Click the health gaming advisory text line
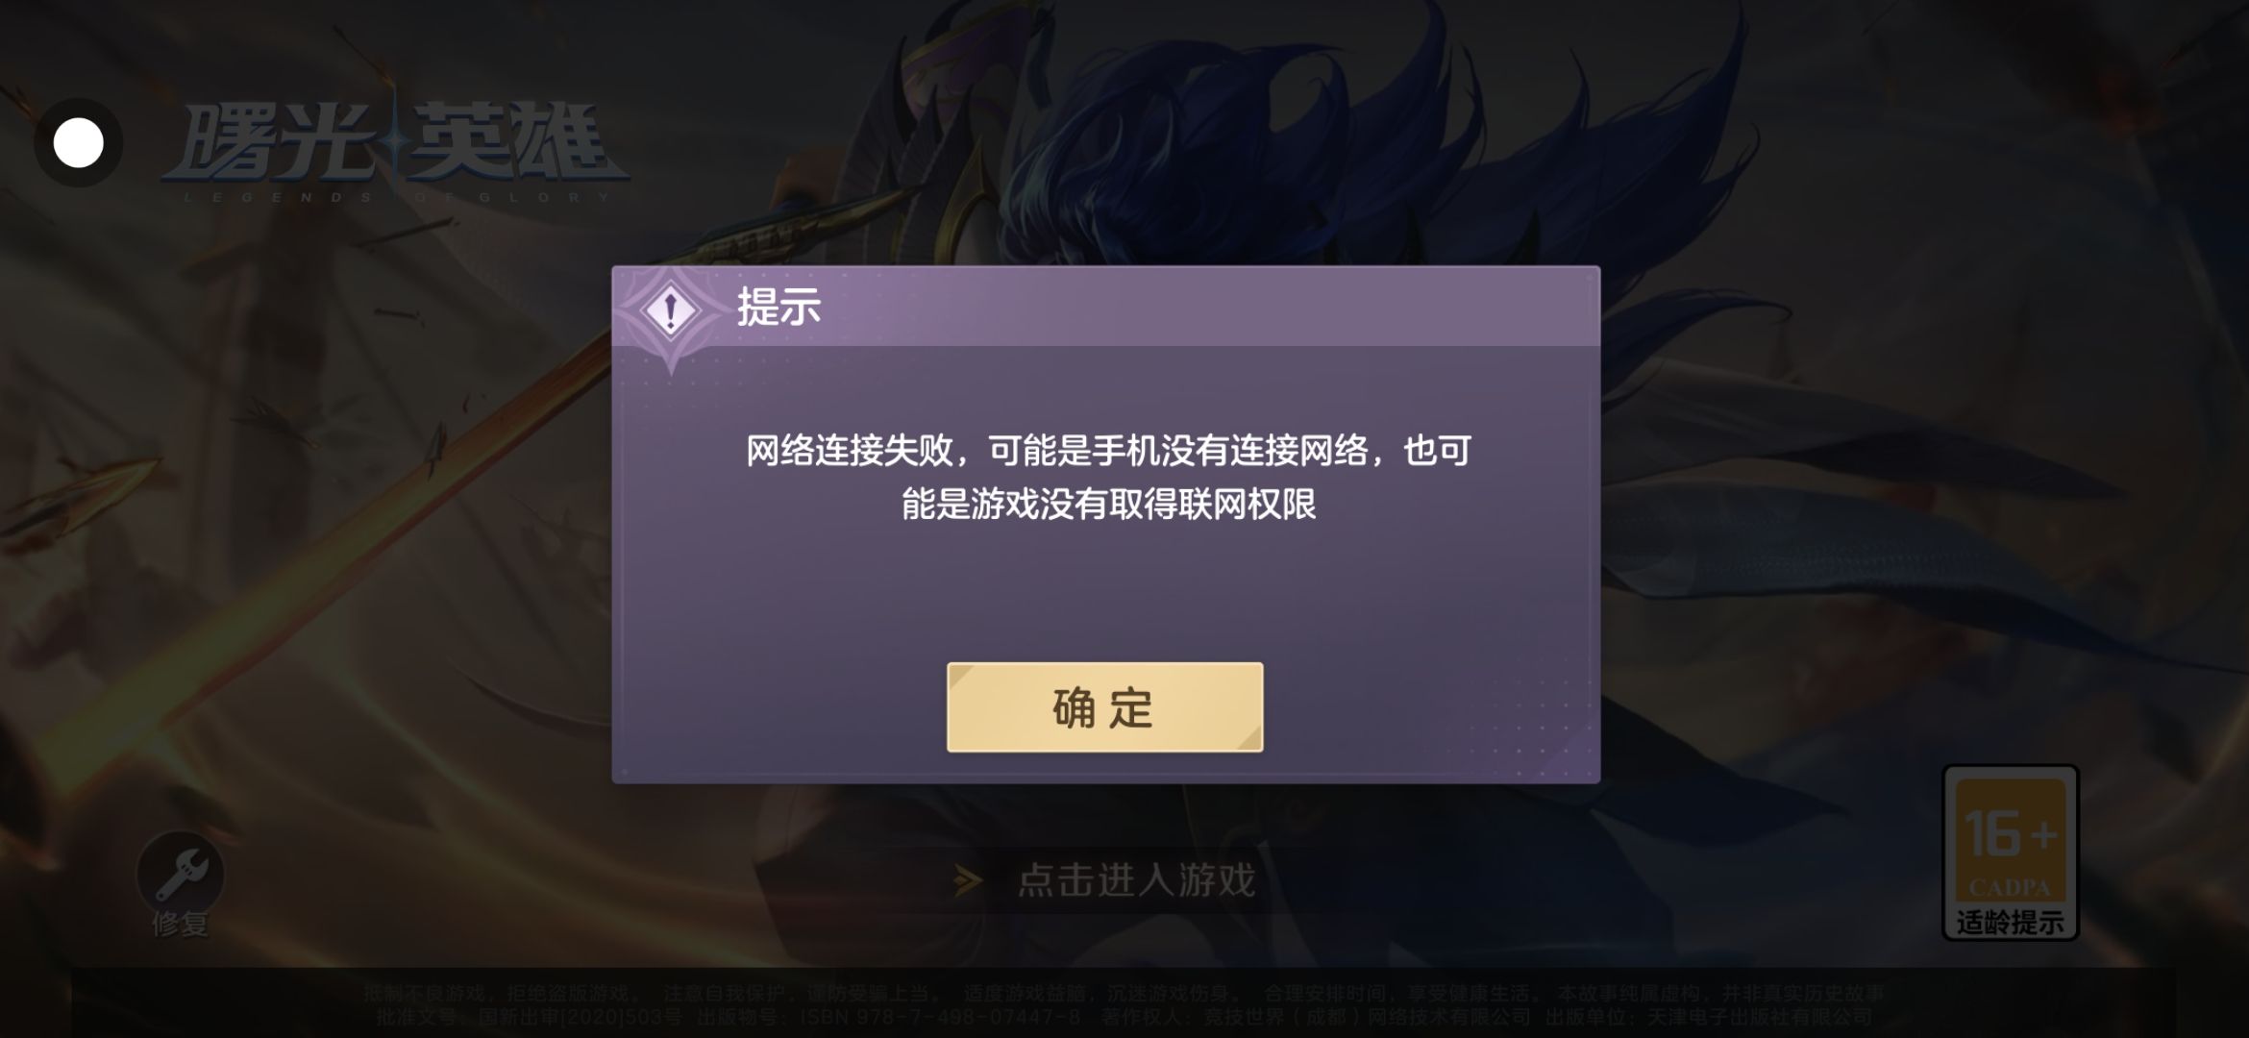This screenshot has height=1038, width=2249. pos(1124,993)
